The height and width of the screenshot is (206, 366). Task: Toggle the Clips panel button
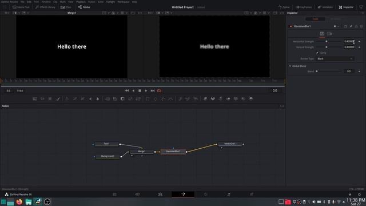click(66, 7)
